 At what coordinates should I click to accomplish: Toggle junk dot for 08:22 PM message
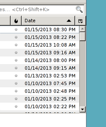coord(16,37)
